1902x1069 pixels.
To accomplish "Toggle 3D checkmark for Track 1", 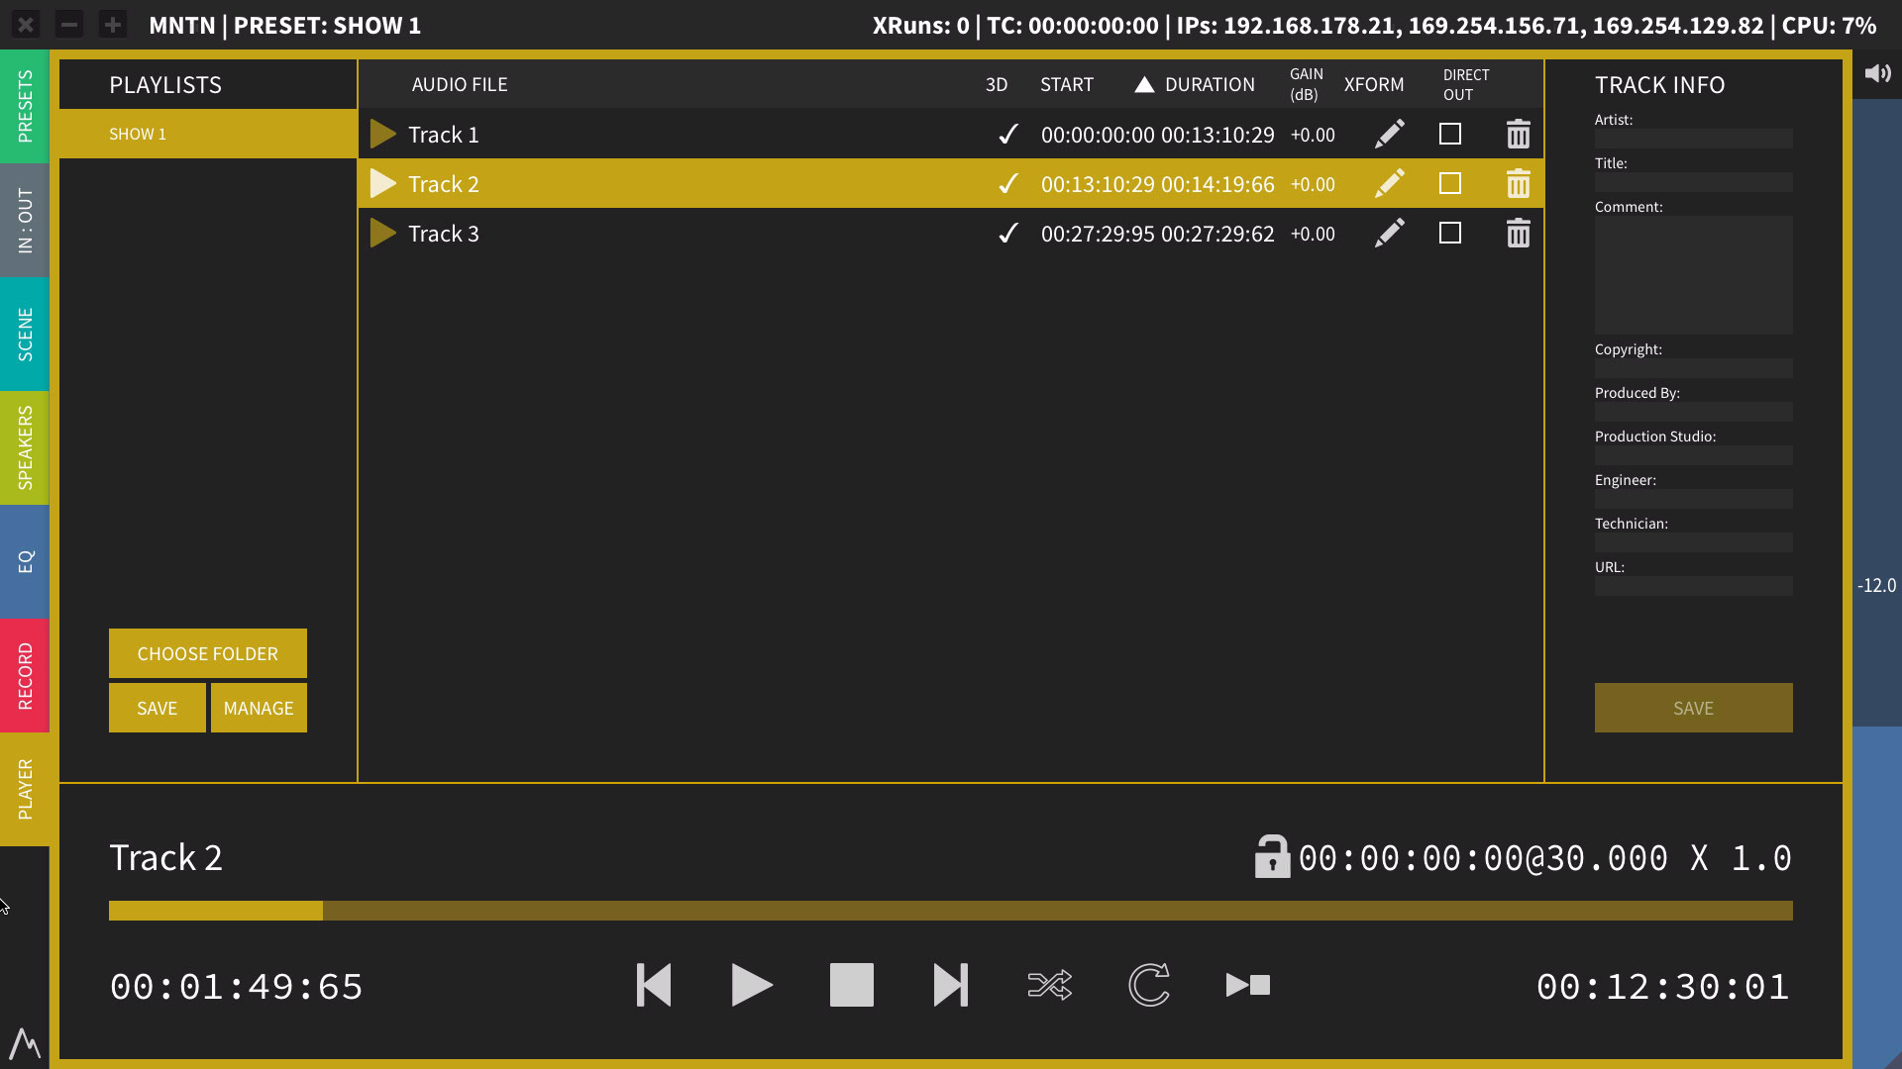I will click(1007, 134).
